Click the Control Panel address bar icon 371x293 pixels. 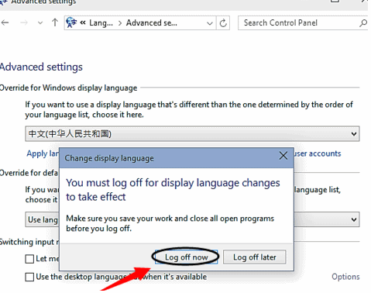click(71, 22)
